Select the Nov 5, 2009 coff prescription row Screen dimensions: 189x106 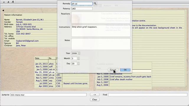tap(62, 67)
